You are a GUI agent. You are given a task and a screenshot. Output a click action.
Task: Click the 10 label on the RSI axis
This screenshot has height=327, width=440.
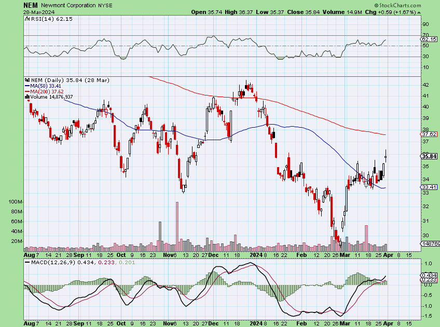pyautogui.click(x=425, y=67)
